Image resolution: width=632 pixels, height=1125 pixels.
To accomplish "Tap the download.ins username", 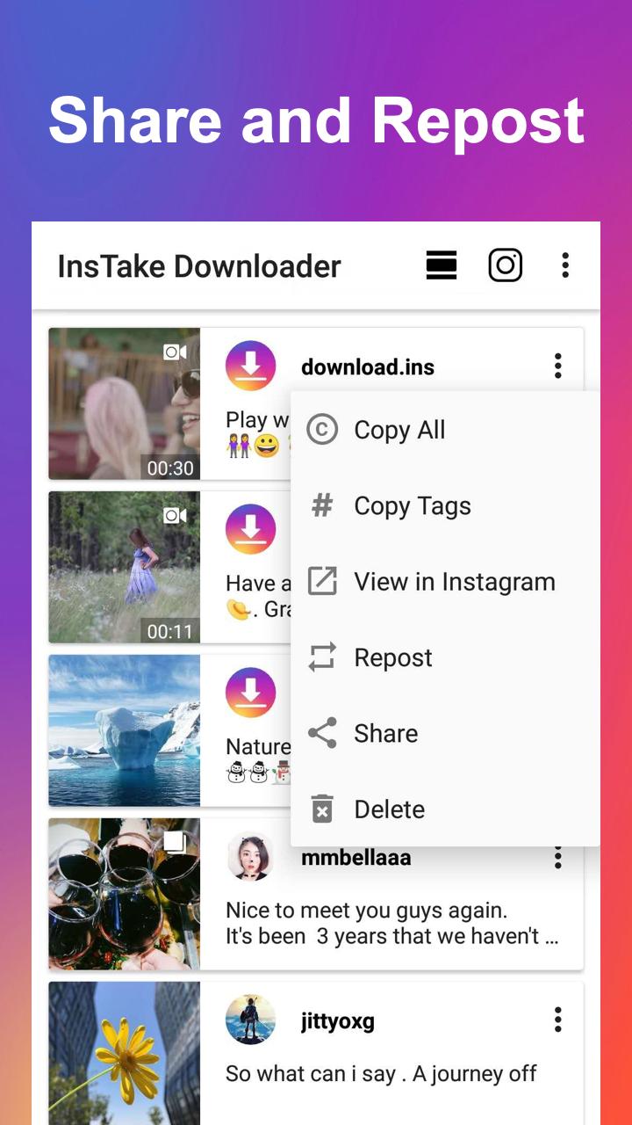I will click(368, 367).
